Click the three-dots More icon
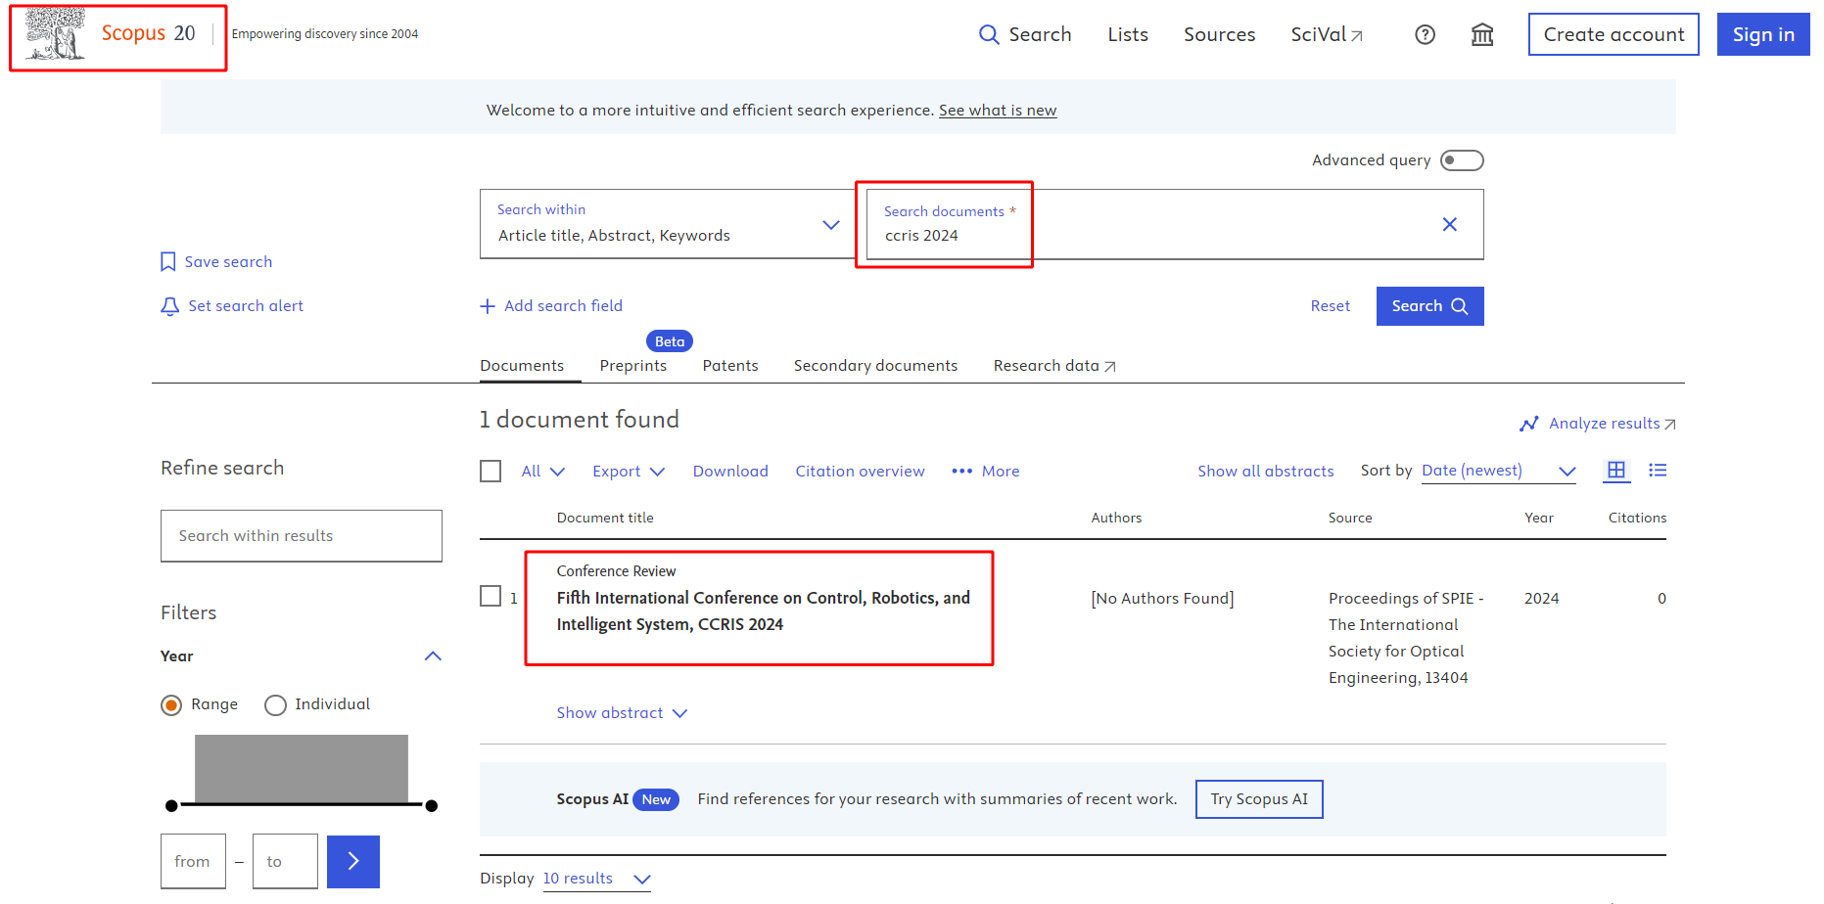The height and width of the screenshot is (904, 1824). [962, 471]
